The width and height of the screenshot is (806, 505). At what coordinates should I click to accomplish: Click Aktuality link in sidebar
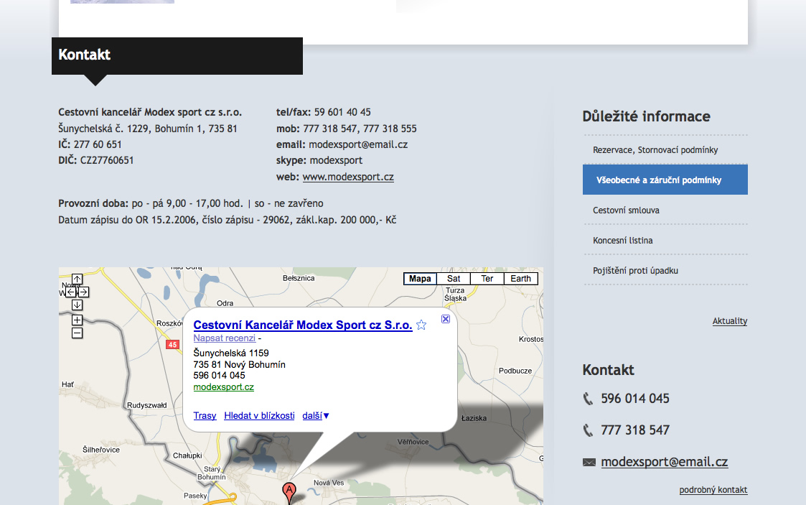730,321
